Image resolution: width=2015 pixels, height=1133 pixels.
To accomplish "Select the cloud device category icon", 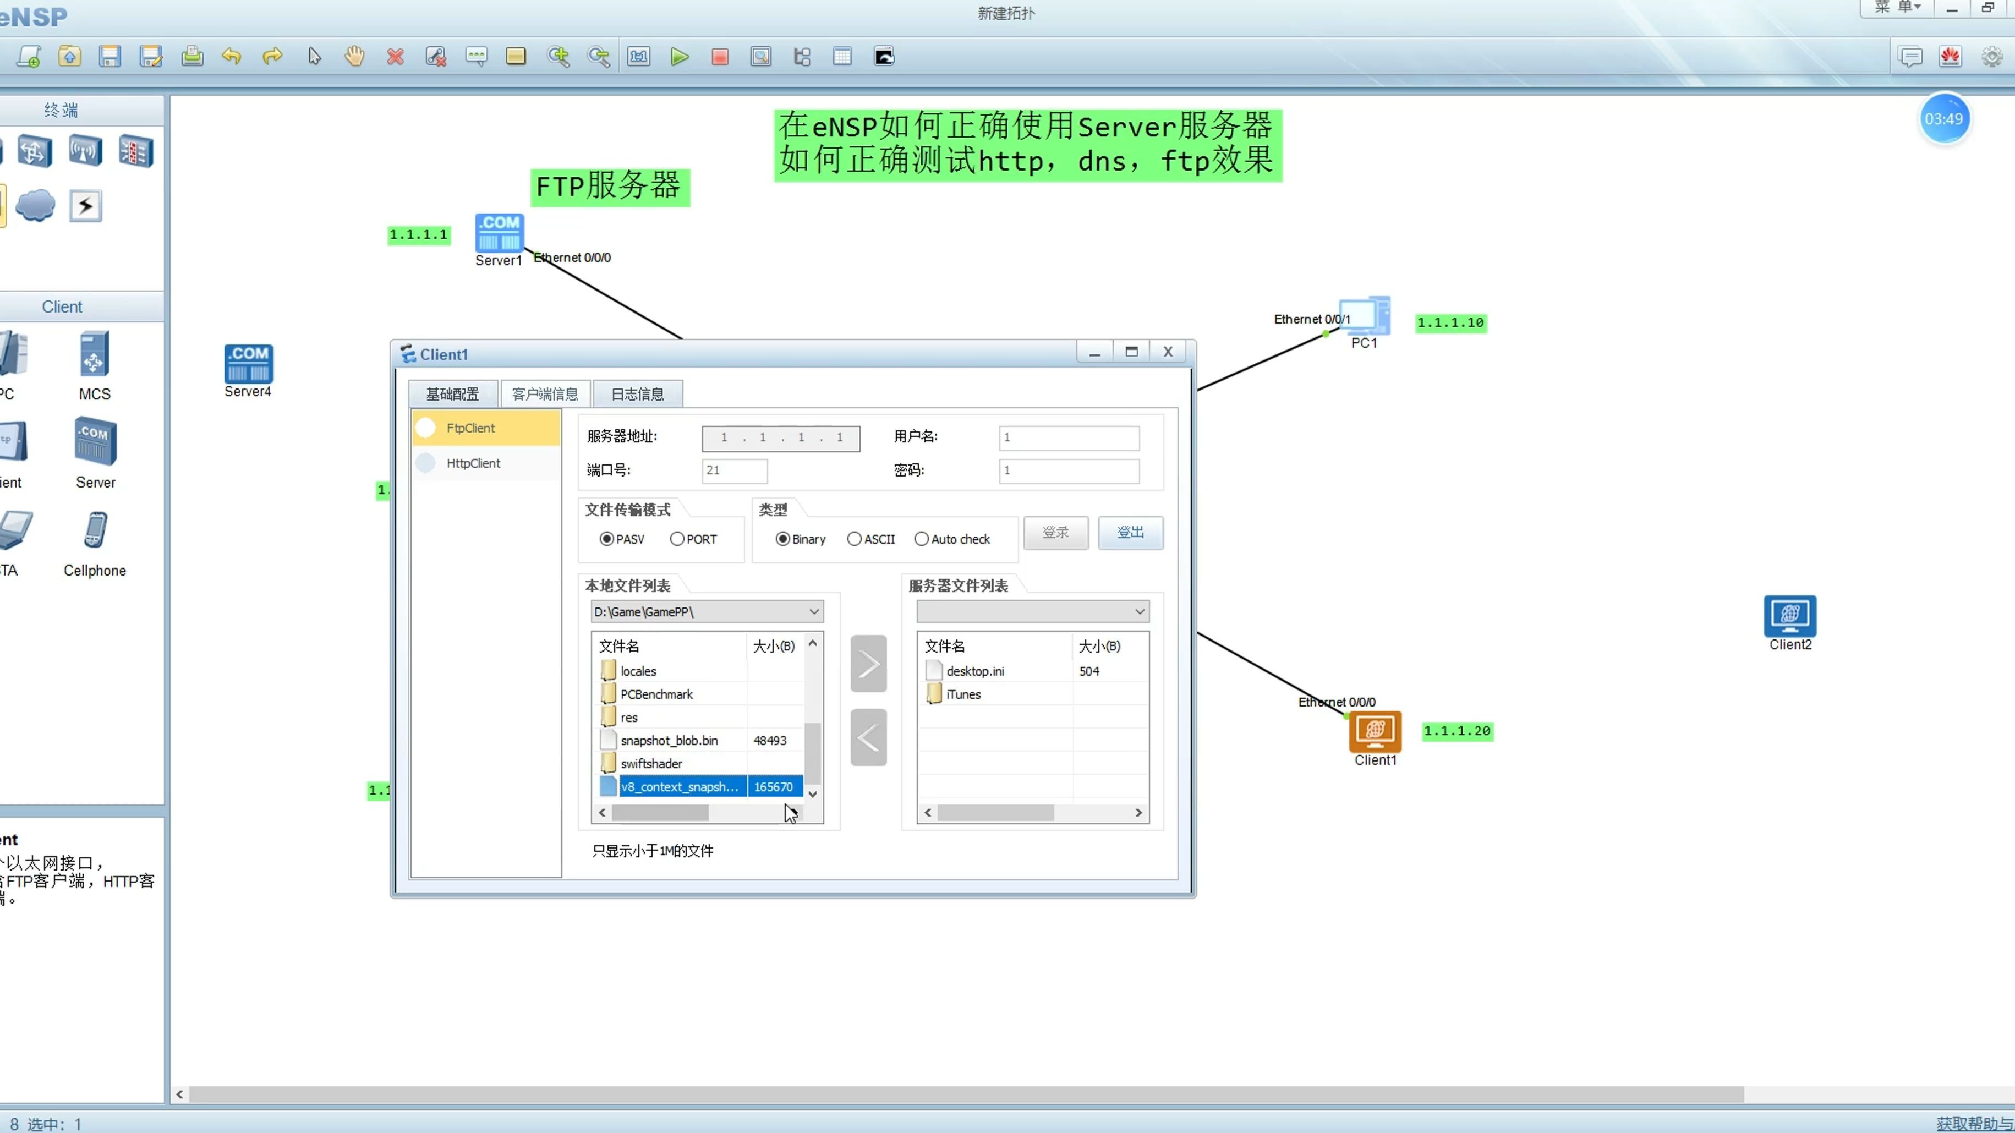I will (x=35, y=206).
